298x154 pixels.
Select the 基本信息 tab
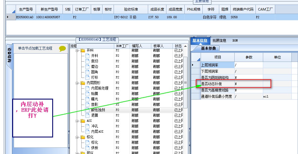200,40
